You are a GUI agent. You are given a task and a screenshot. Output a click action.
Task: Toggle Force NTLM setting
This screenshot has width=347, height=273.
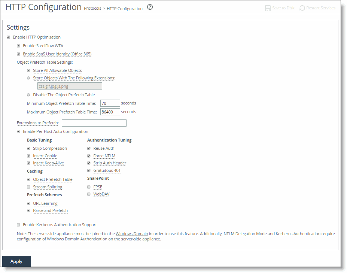[x=89, y=156]
